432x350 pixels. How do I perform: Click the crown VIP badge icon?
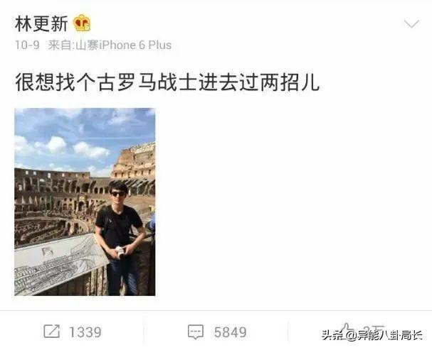click(82, 23)
